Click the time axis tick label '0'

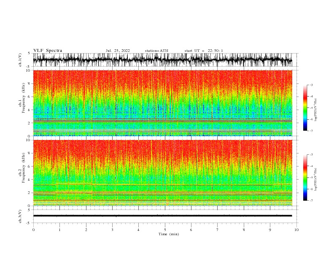(33, 230)
